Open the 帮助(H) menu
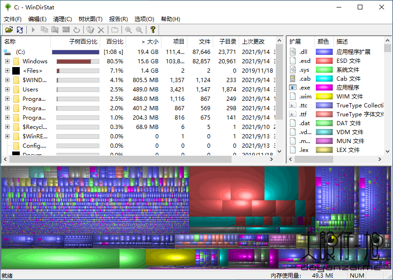The height and width of the screenshot is (280, 393). (x=170, y=19)
